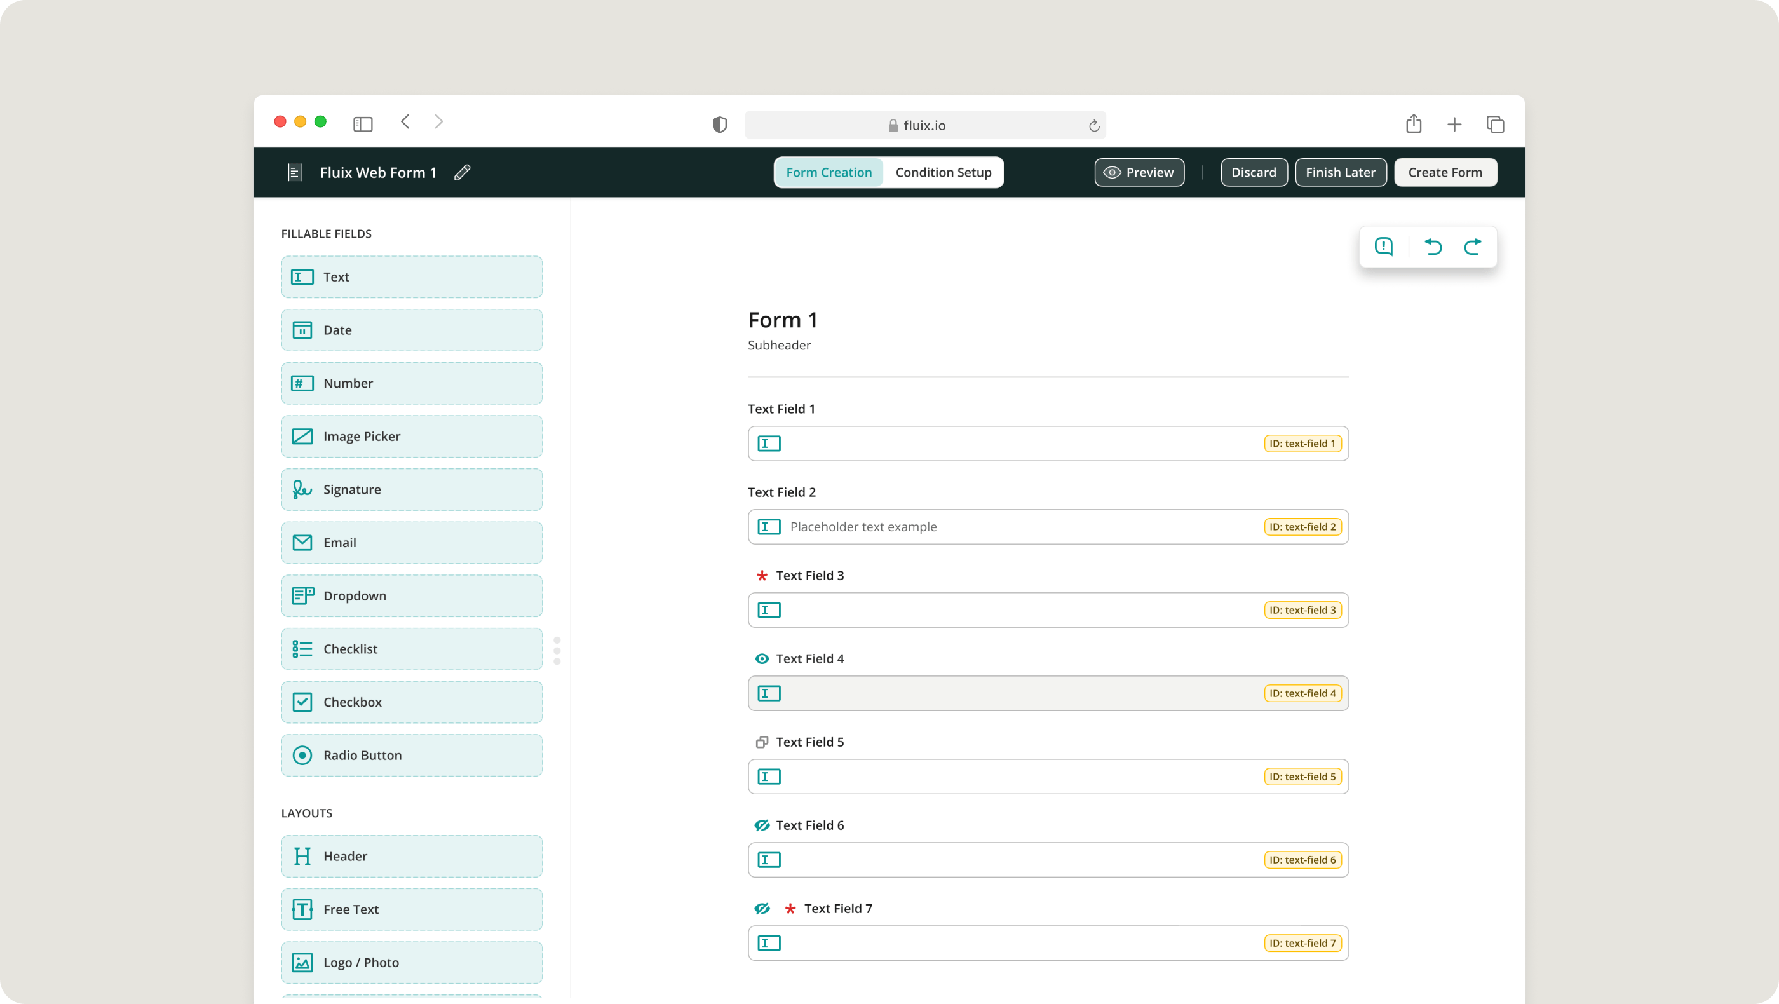
Task: Click the redo arrow icon
Action: coord(1472,247)
